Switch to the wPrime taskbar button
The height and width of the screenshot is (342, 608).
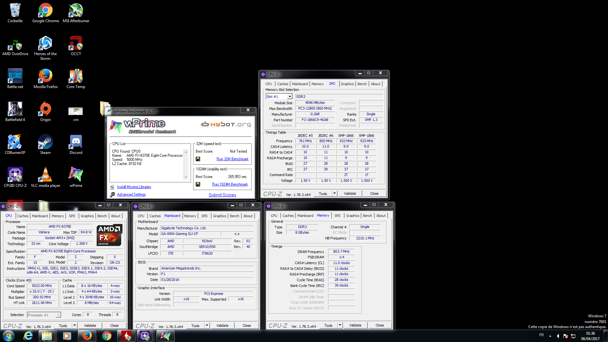click(x=165, y=336)
